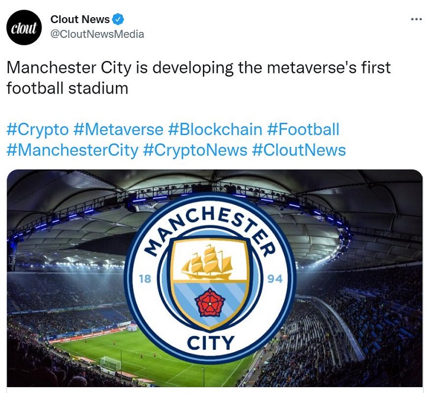This screenshot has width=432, height=393.
Task: Go to the #CryptoNews hashtag
Action: click(x=195, y=150)
